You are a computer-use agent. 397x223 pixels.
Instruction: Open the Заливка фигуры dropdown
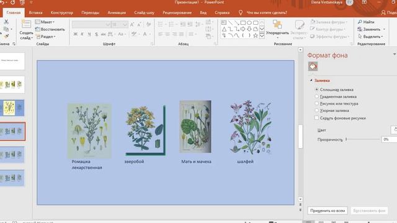329,22
